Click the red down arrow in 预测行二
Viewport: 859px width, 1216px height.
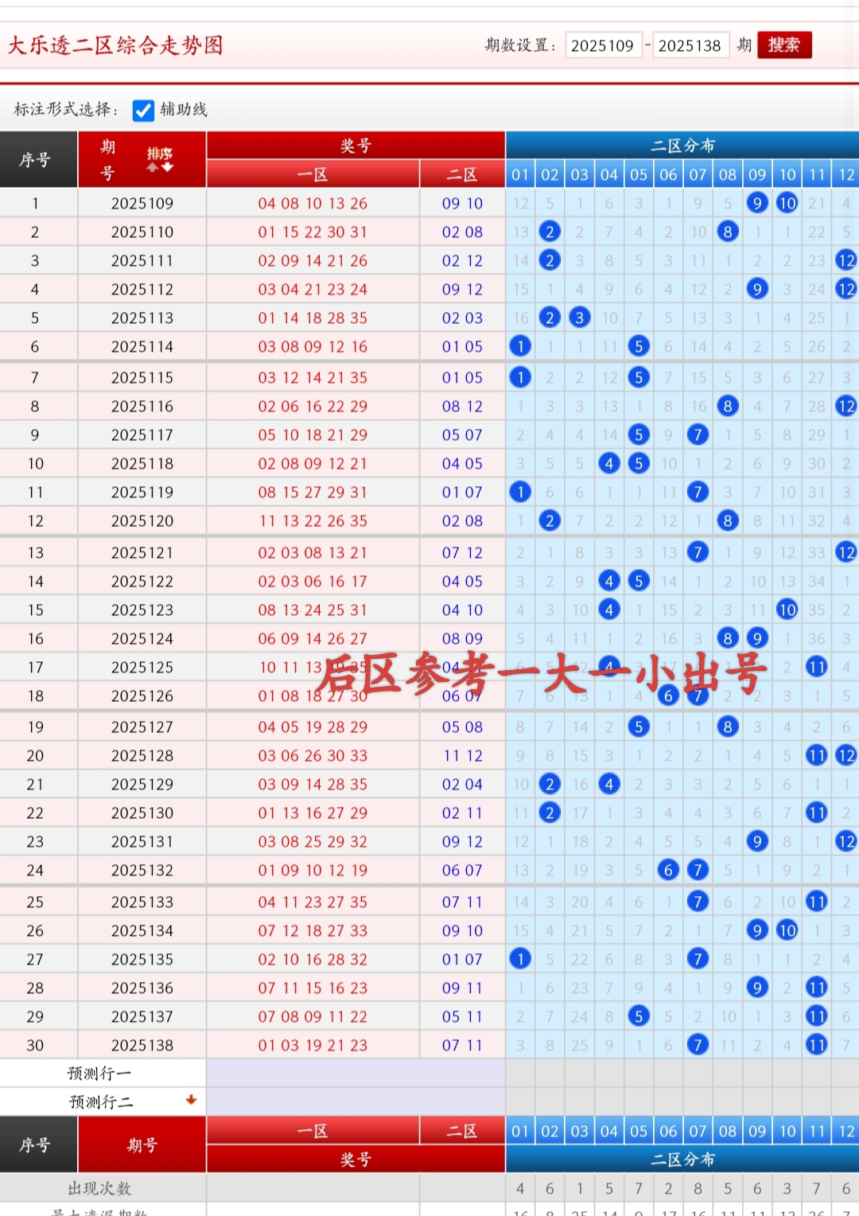tap(191, 1100)
